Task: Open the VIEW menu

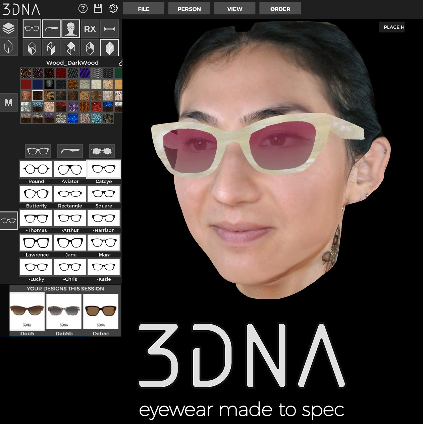Action: pyautogui.click(x=234, y=9)
